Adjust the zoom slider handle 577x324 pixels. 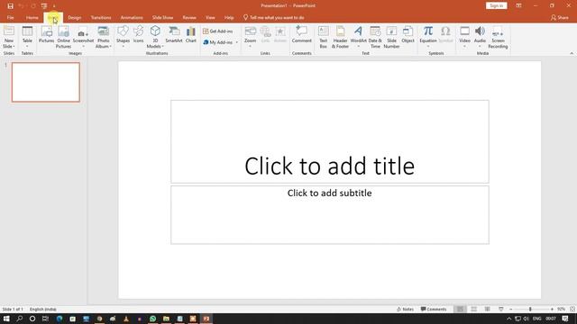click(530, 310)
